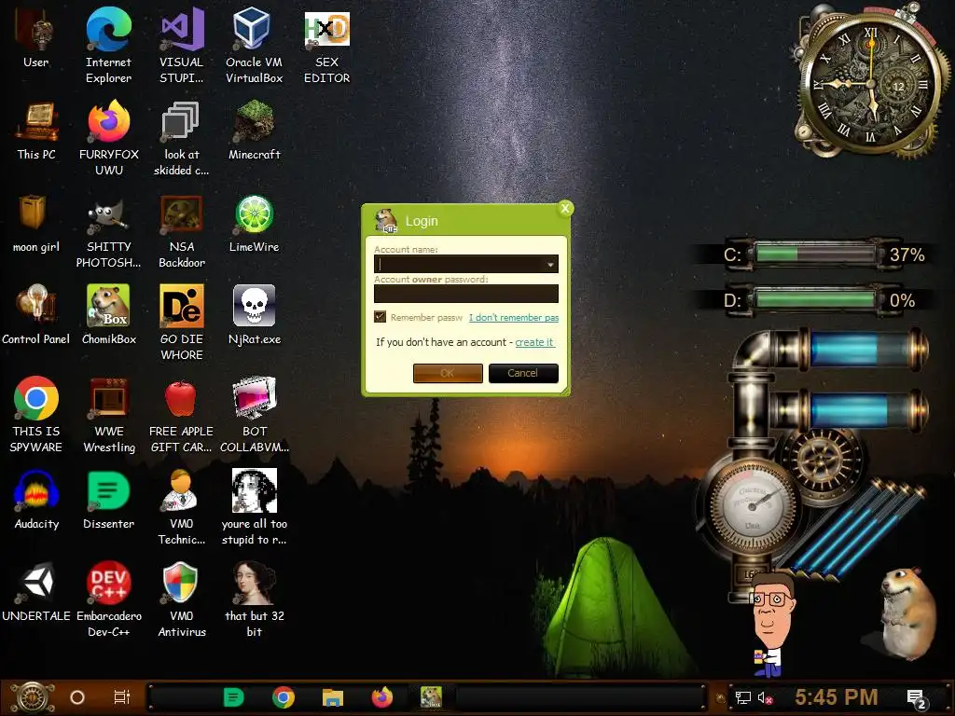Open Task View on the taskbar
Viewport: 955px width, 716px height.
coord(122,697)
